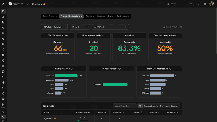The image size is (217, 122).
Task: Switch to the Sources tab
Action: (x=101, y=16)
